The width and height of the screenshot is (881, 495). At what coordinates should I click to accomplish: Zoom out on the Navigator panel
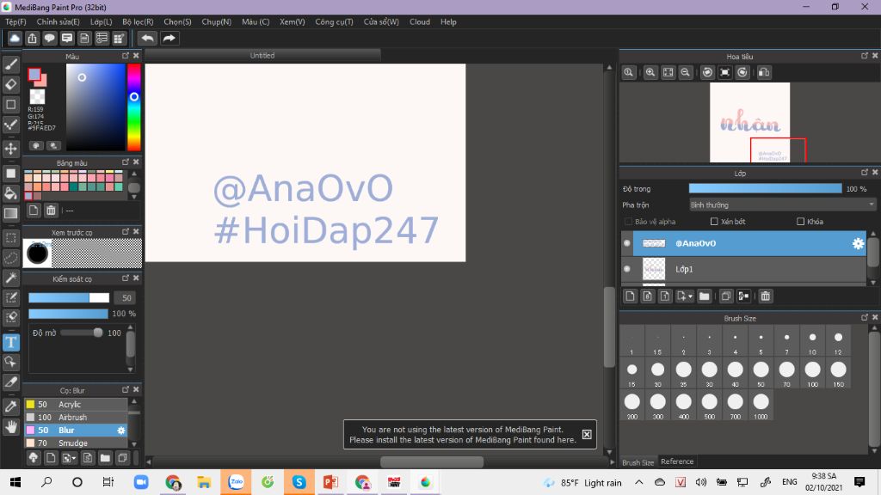click(x=685, y=72)
